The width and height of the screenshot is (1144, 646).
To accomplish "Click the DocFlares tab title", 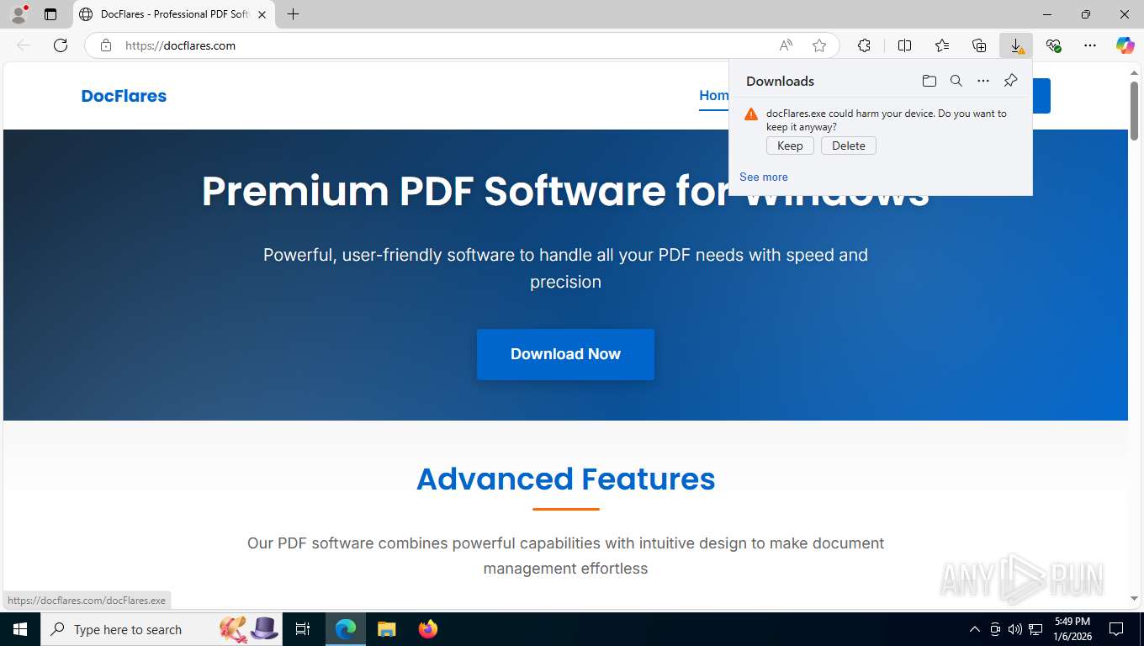I will pyautogui.click(x=174, y=14).
